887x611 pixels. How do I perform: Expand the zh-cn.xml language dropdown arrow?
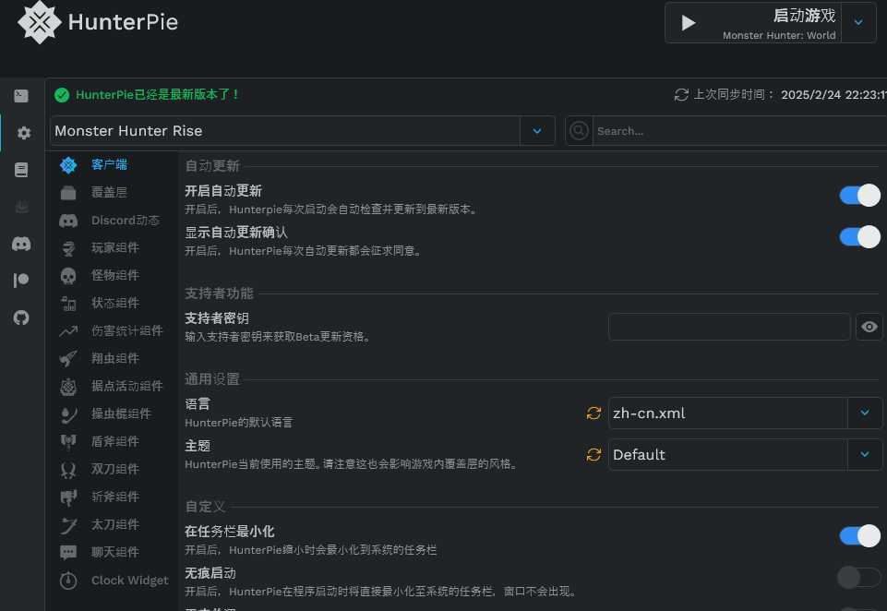tap(864, 413)
